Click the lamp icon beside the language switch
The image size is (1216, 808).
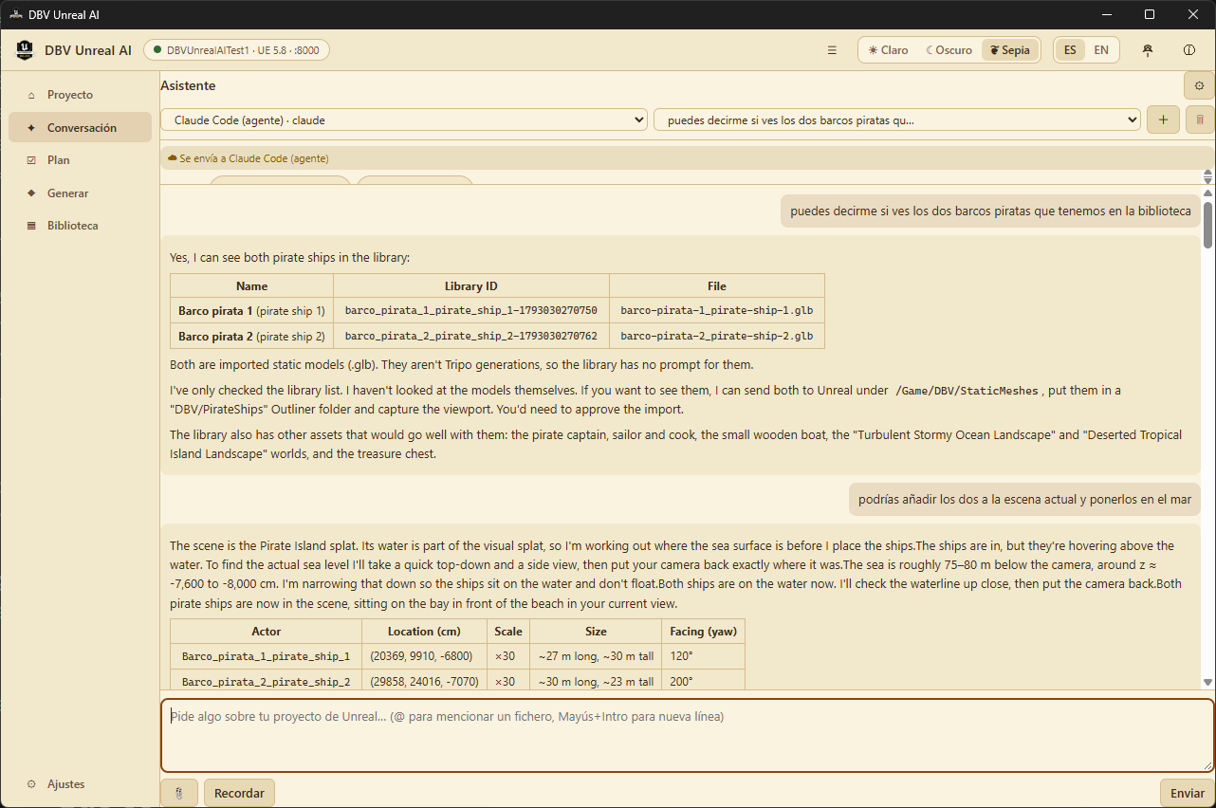[x=1148, y=50]
